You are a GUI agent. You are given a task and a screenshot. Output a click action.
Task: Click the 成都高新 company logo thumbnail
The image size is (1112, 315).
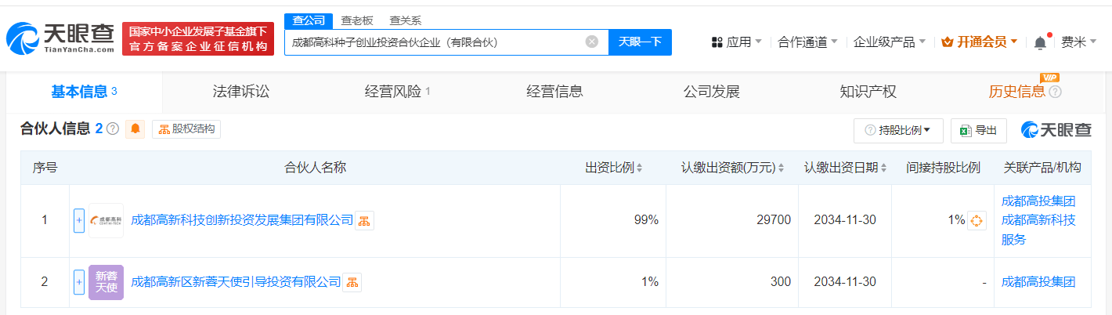coord(106,221)
